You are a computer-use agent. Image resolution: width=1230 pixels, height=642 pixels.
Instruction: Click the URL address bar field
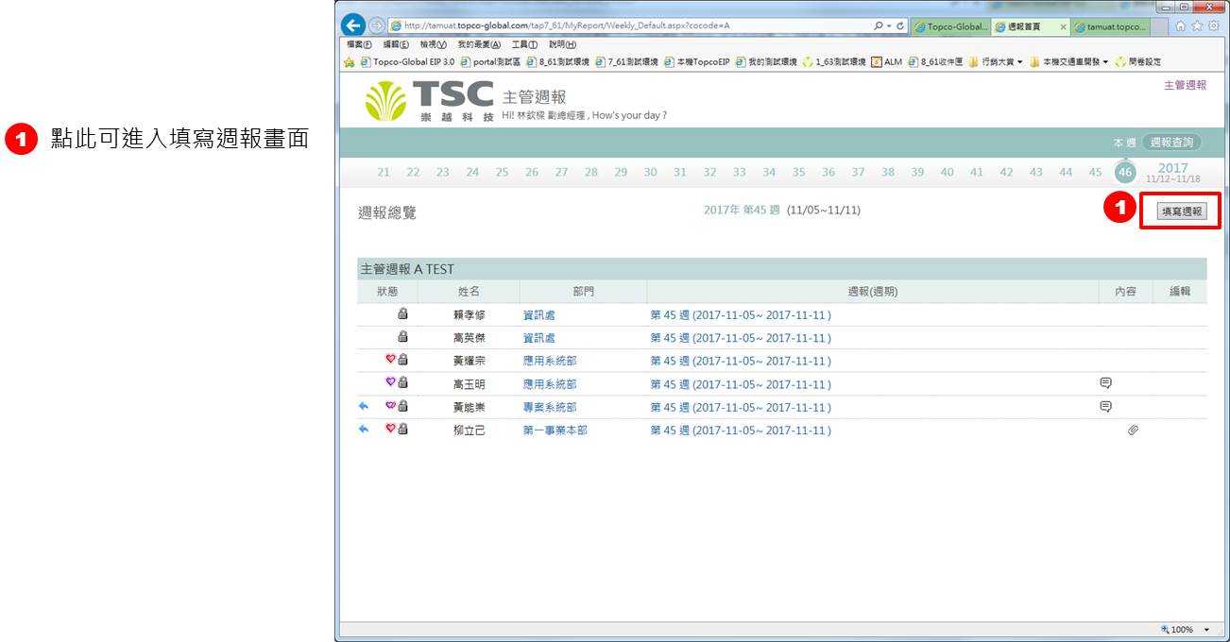coord(624,26)
